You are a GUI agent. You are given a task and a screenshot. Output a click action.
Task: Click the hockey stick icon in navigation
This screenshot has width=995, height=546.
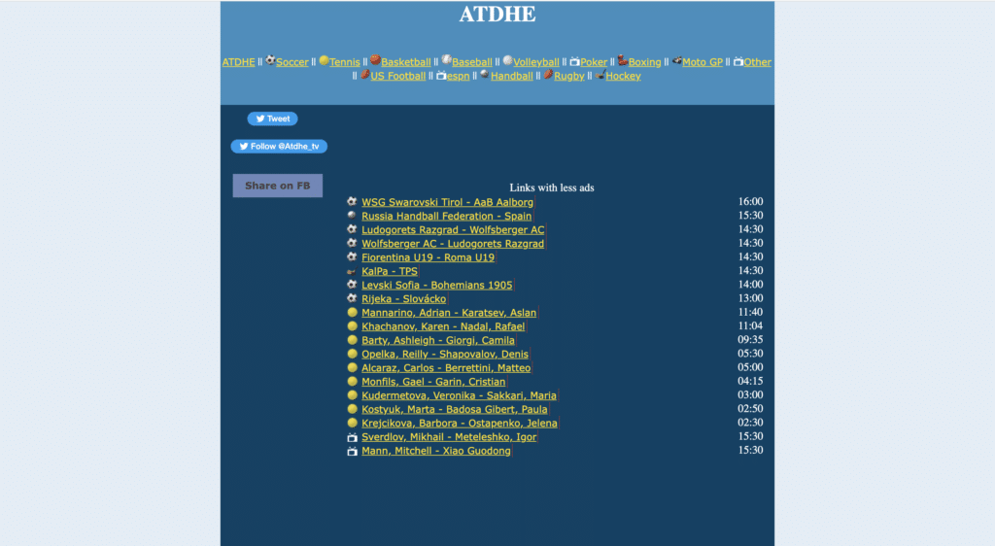tap(600, 75)
